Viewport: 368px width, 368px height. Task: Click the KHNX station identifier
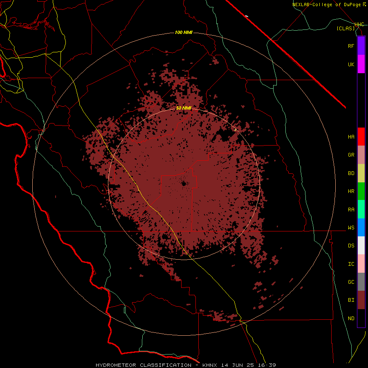click(210, 365)
